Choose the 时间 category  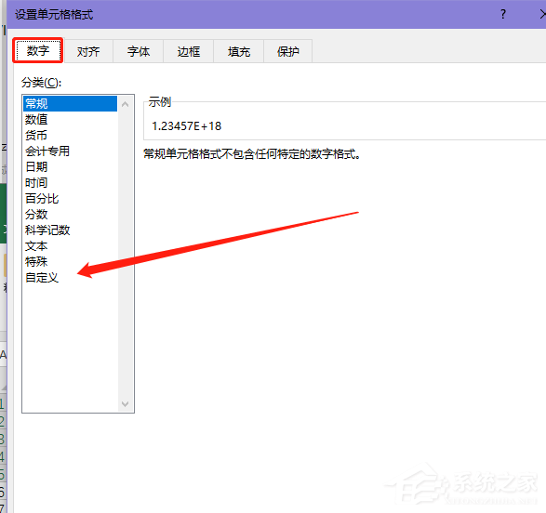click(x=70, y=182)
